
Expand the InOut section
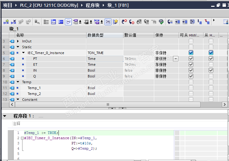(x=18, y=41)
